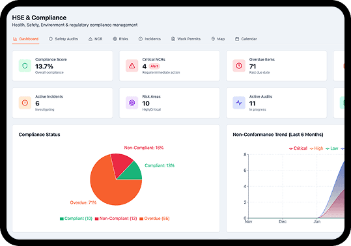The height and width of the screenshot is (246, 351).
Task: Click the green shield Compliance Score icon
Action: pos(25,66)
